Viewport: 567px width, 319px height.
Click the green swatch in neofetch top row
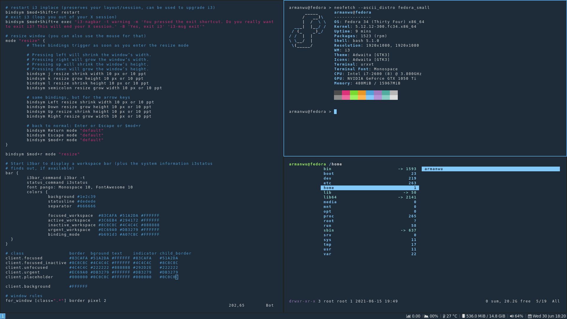pos(354,93)
